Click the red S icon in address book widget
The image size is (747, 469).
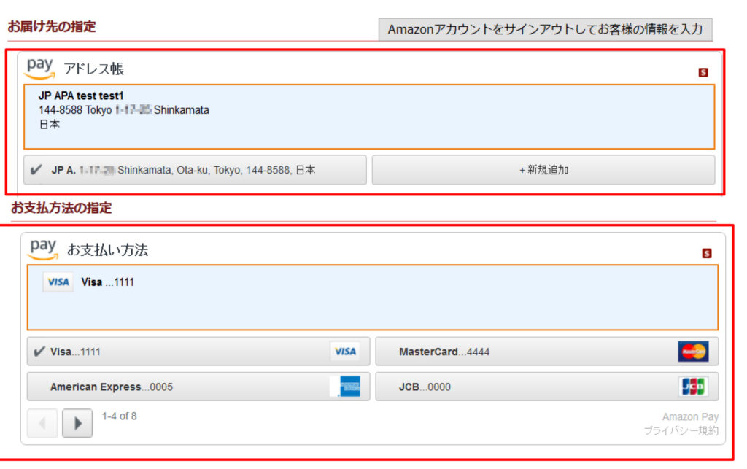coord(703,72)
